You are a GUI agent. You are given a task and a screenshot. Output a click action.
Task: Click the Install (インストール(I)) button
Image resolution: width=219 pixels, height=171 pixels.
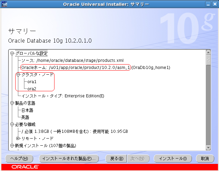[173, 158]
